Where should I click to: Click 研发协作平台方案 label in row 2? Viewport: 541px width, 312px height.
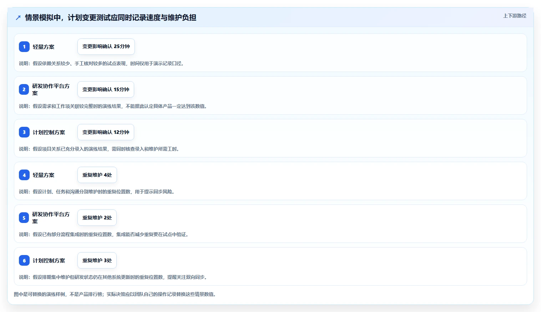click(51, 89)
